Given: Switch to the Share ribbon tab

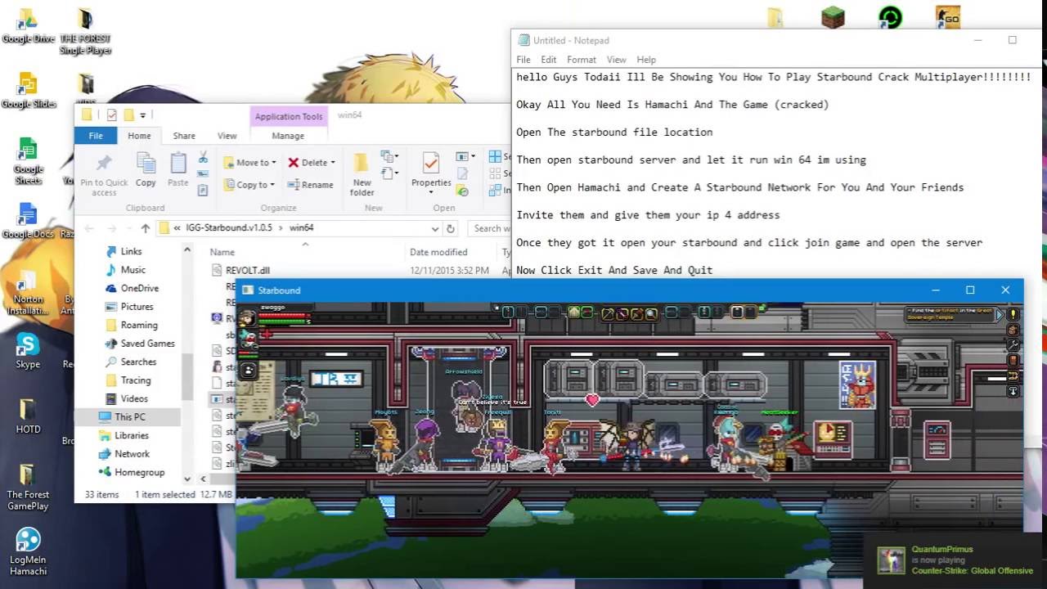Looking at the screenshot, I should click(x=184, y=136).
